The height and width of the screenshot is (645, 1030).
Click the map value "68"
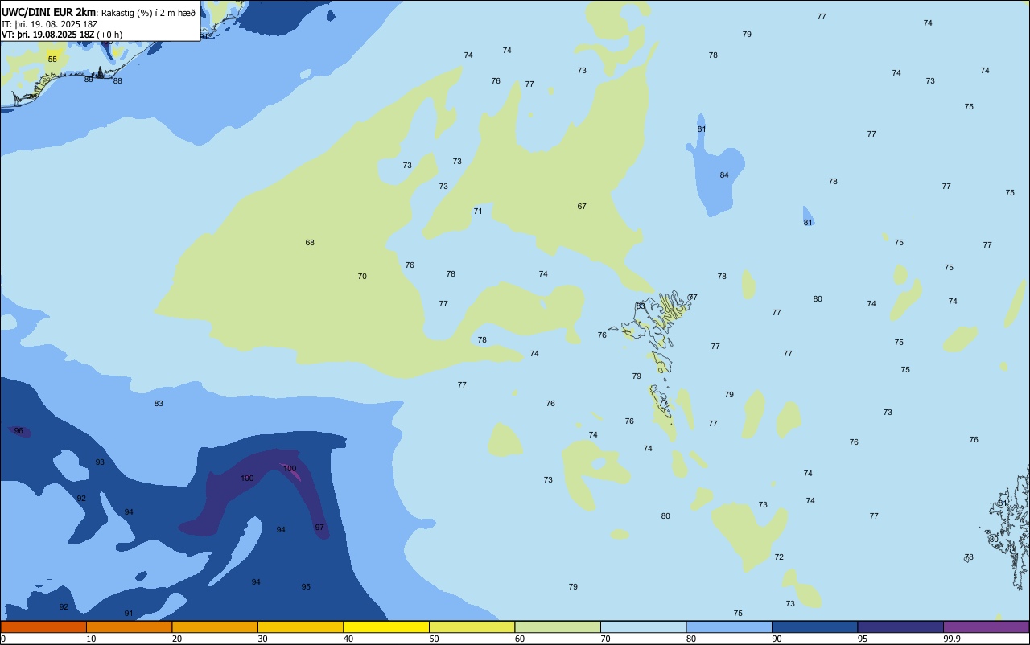coord(310,243)
